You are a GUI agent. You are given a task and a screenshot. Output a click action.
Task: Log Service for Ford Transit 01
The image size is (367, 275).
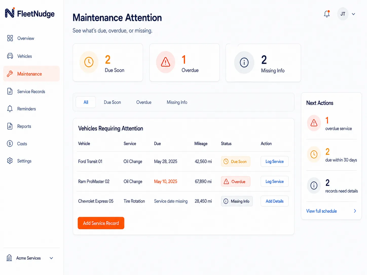pyautogui.click(x=274, y=162)
